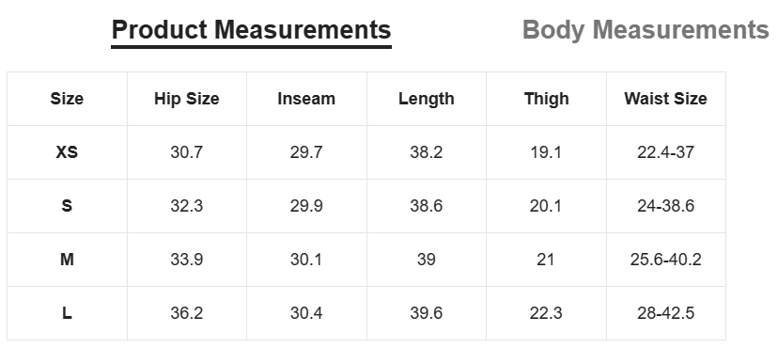Viewport: 778px width, 348px height.
Task: Select the M size row label
Action: [67, 260]
